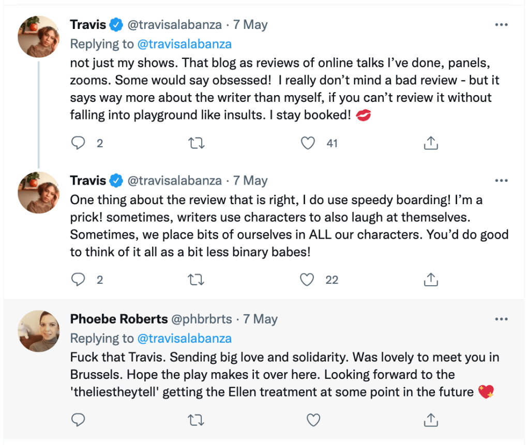Share the first Travis tweet
Viewport: 529px width, 445px height.
point(431,143)
